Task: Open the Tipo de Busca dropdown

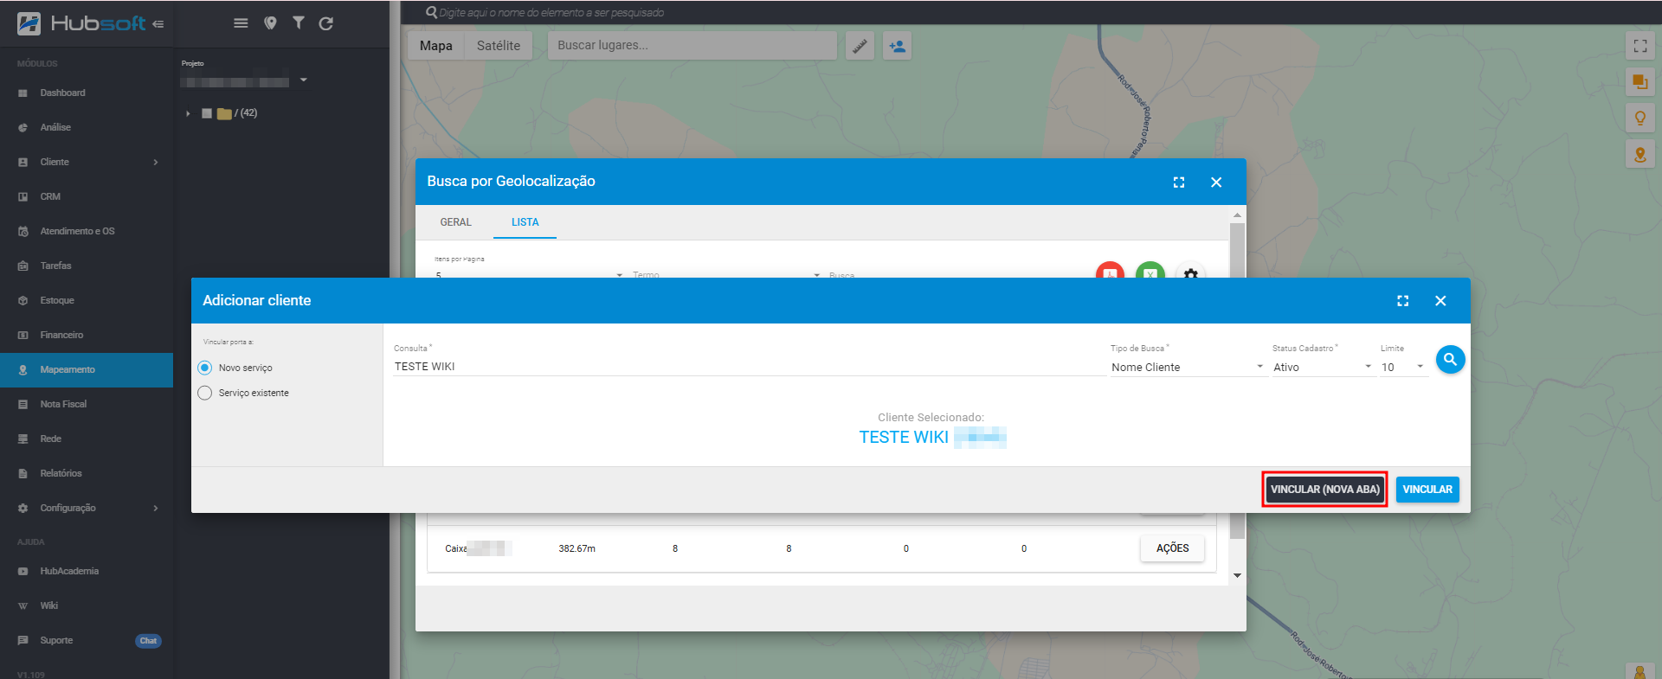Action: click(1187, 367)
